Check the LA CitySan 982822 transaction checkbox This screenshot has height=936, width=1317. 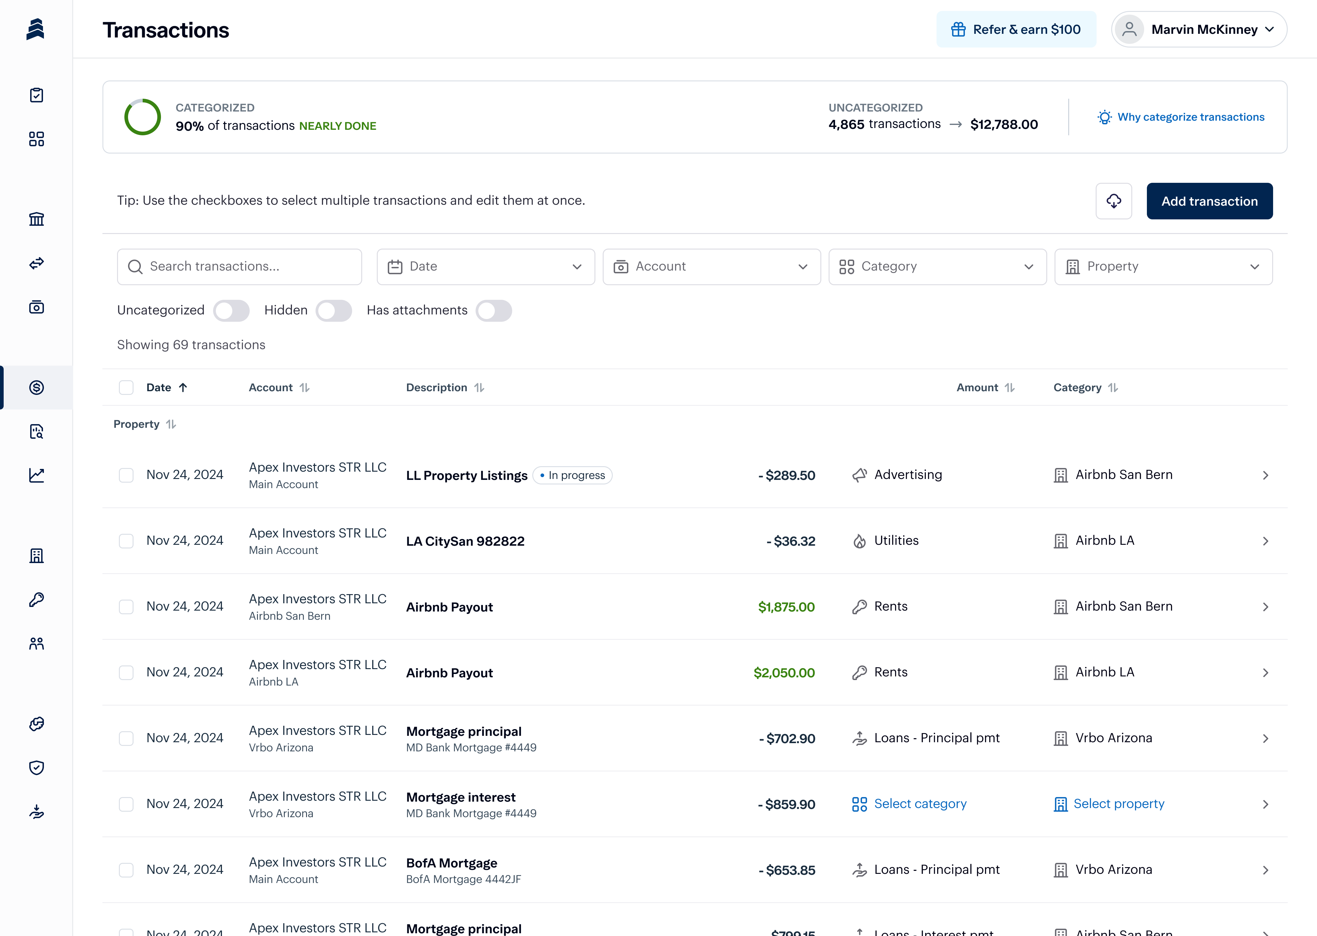point(126,541)
